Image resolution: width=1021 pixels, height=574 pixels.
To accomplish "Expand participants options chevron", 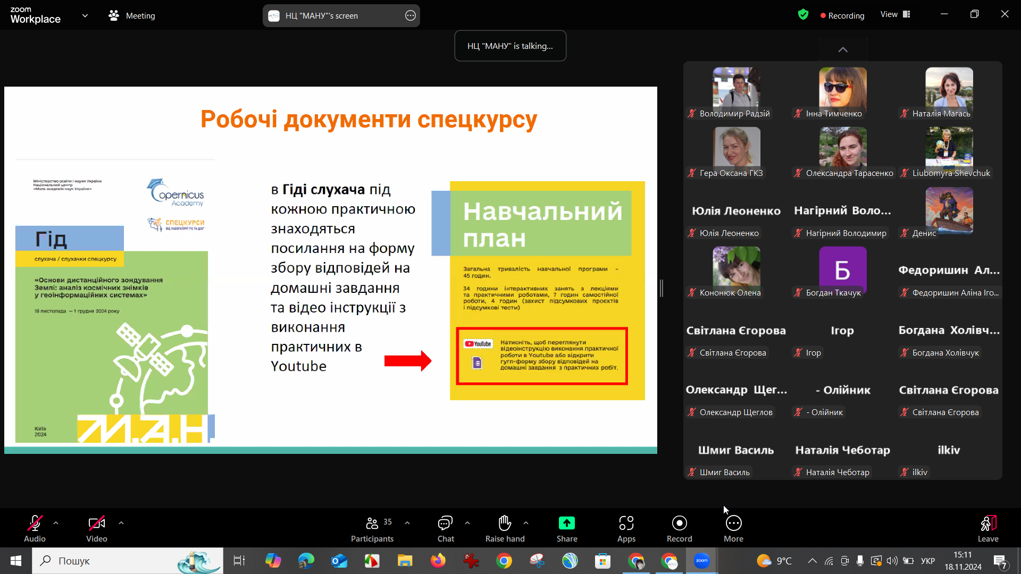I will (x=407, y=523).
